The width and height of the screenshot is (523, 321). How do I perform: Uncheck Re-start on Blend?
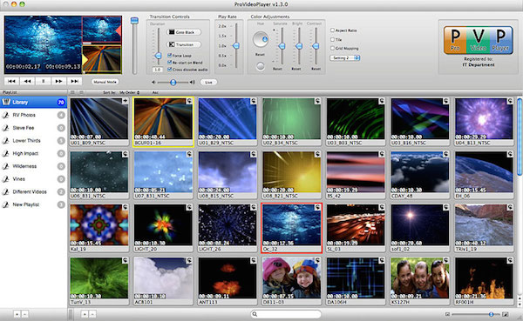(x=169, y=63)
